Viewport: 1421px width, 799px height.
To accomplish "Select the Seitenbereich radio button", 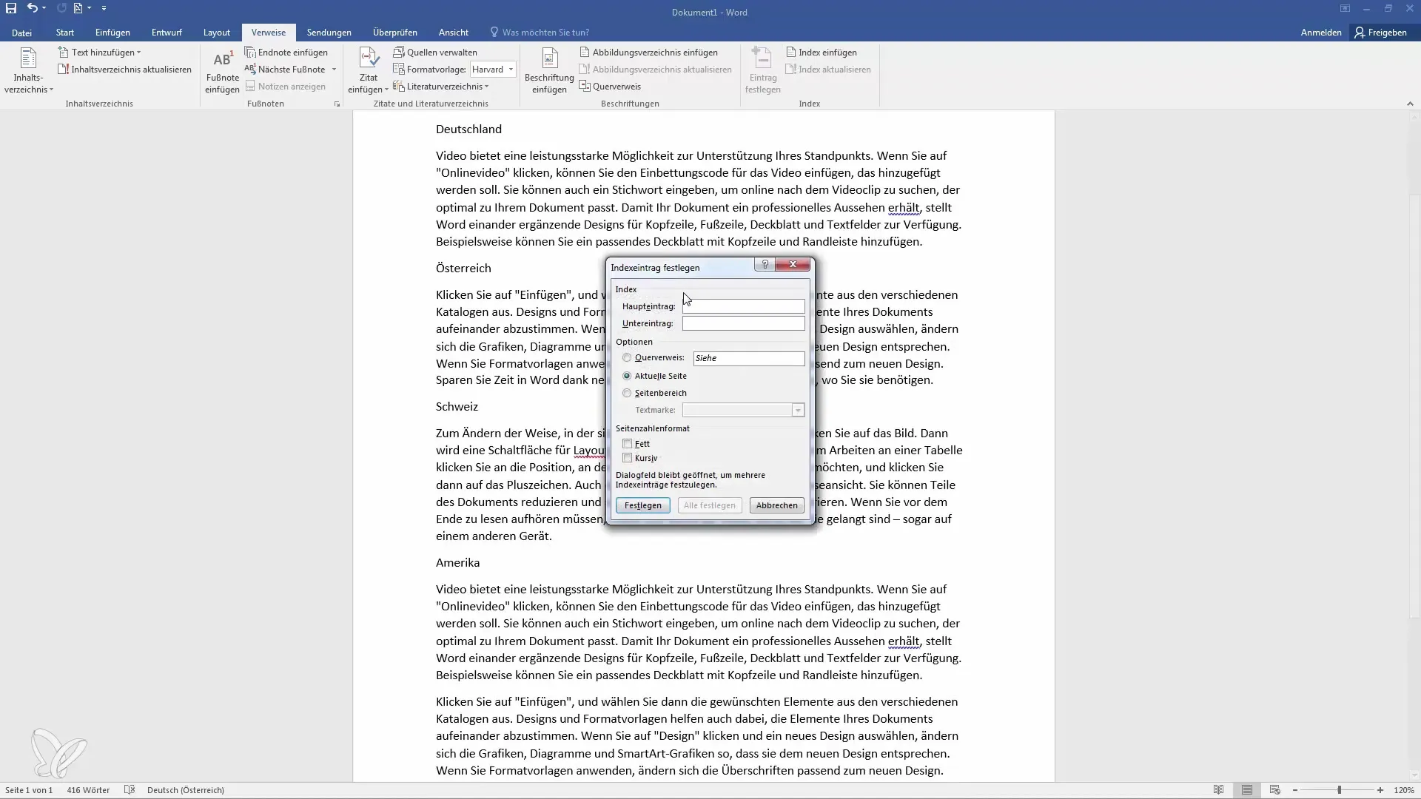I will tap(627, 393).
